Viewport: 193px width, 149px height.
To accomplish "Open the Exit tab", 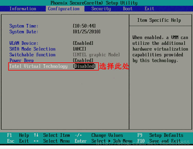I will 149,9.
